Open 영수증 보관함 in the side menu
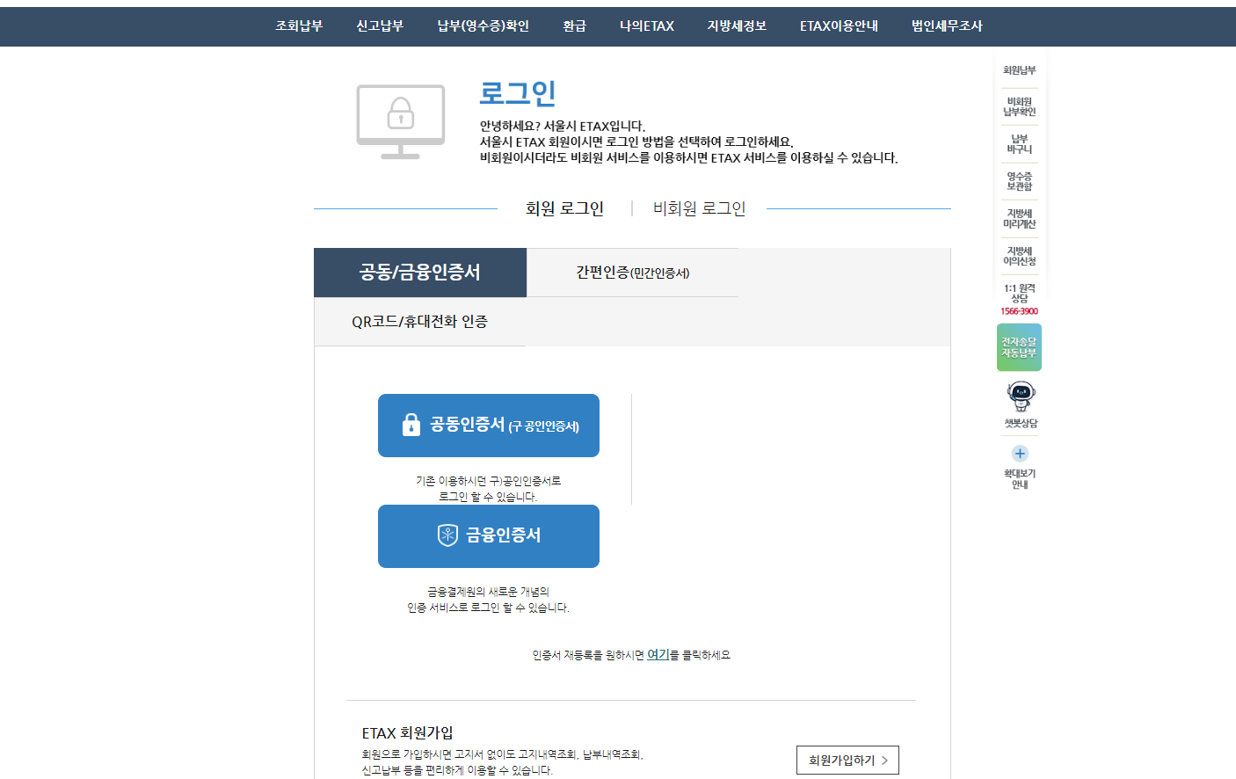1236x779 pixels. click(1020, 181)
